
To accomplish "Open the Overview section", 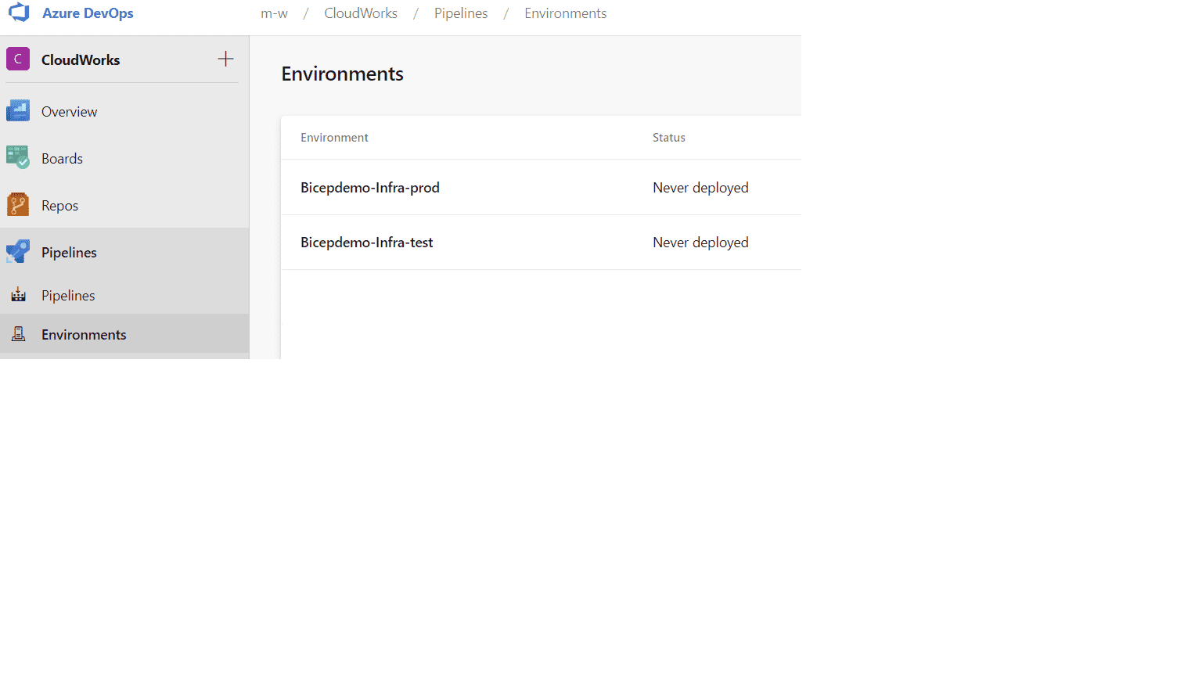I will pyautogui.click(x=70, y=112).
